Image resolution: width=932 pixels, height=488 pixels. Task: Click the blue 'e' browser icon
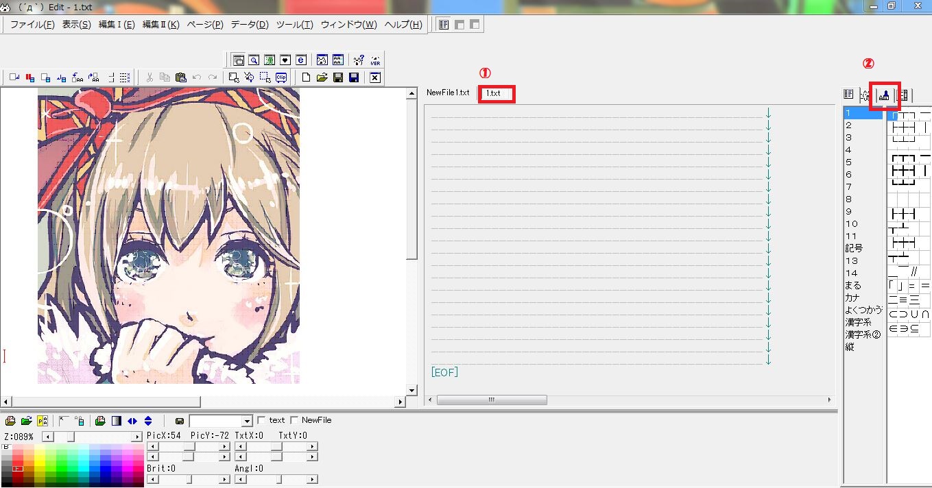pos(301,60)
